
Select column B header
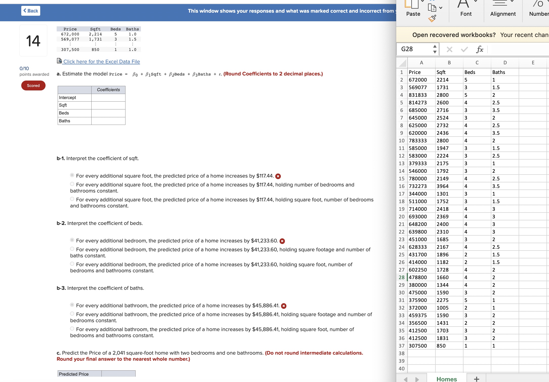449,63
